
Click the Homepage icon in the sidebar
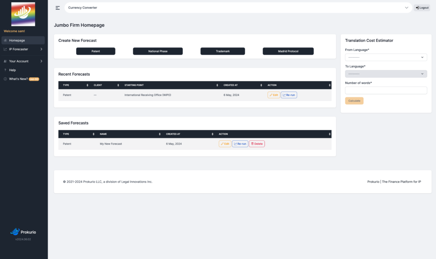coord(5,41)
